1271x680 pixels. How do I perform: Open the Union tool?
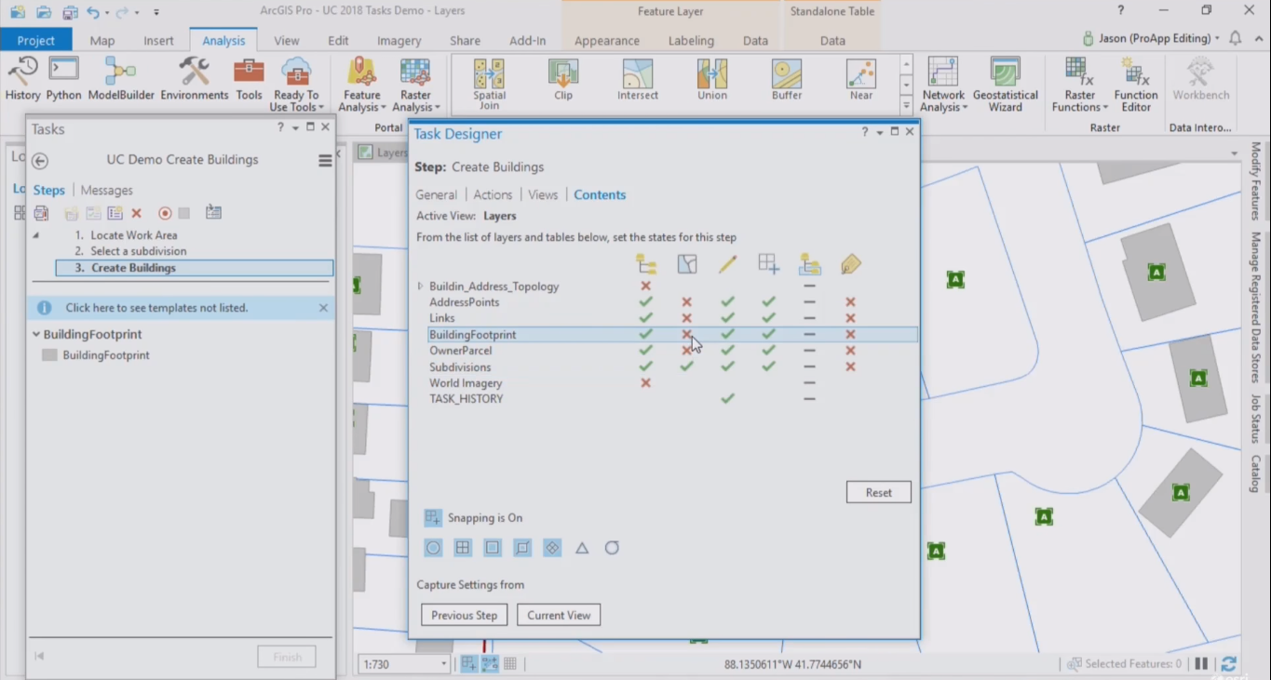click(712, 80)
